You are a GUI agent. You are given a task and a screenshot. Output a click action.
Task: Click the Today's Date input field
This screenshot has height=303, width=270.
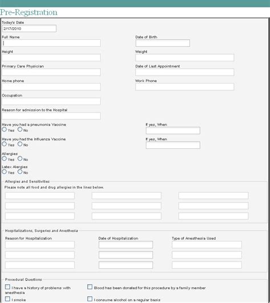pos(29,28)
